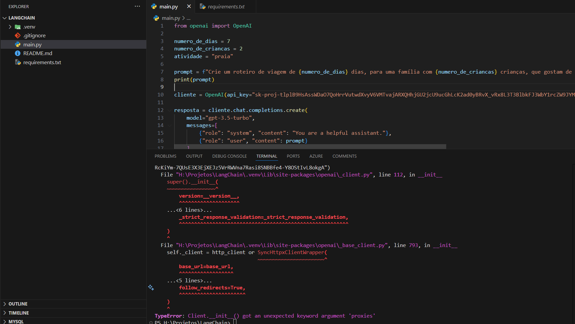The height and width of the screenshot is (324, 575).
Task: Select main.py in Explorer tree
Action: (73, 44)
